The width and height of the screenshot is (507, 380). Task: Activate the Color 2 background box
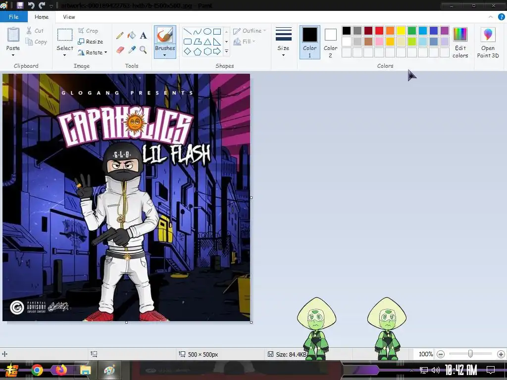tap(330, 43)
